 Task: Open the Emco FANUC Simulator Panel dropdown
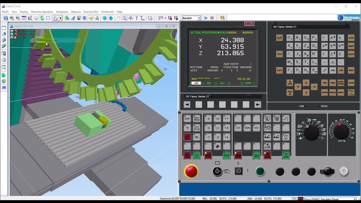pos(354,199)
